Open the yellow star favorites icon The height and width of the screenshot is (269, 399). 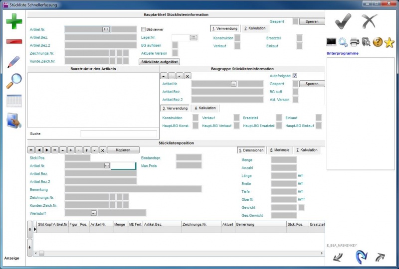click(x=390, y=42)
